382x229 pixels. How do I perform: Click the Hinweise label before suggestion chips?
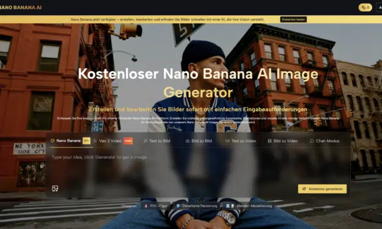pos(129,206)
